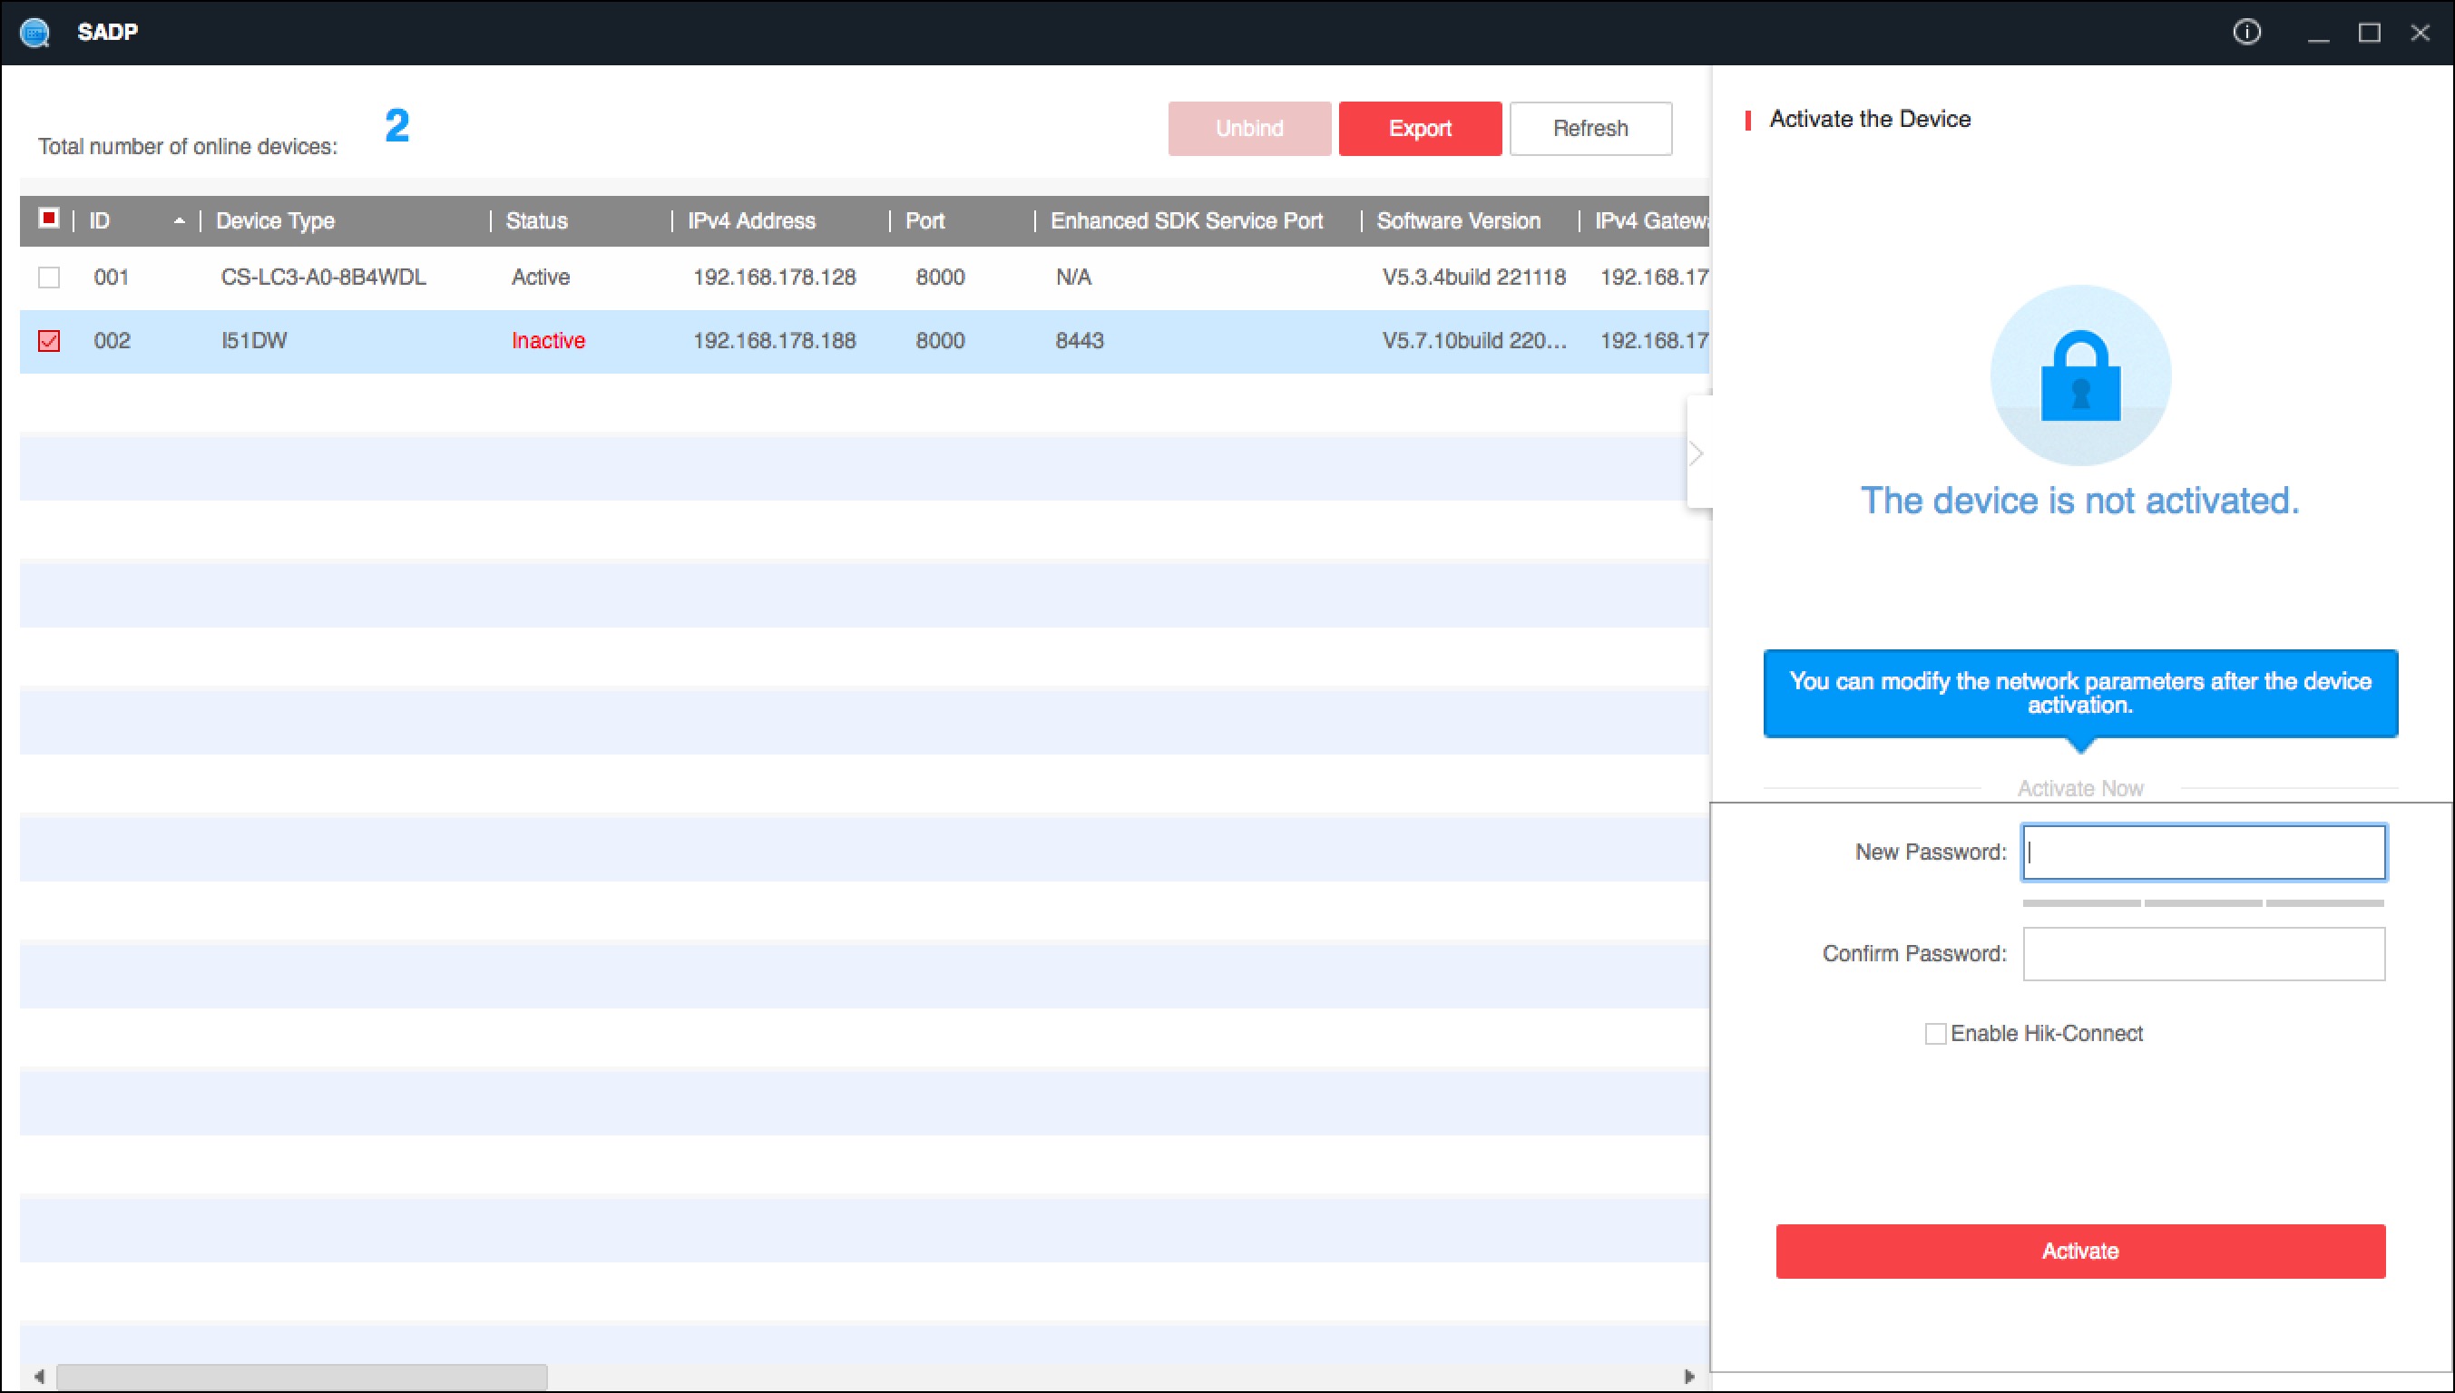
Task: Click the SADP application logo icon
Action: [x=35, y=33]
